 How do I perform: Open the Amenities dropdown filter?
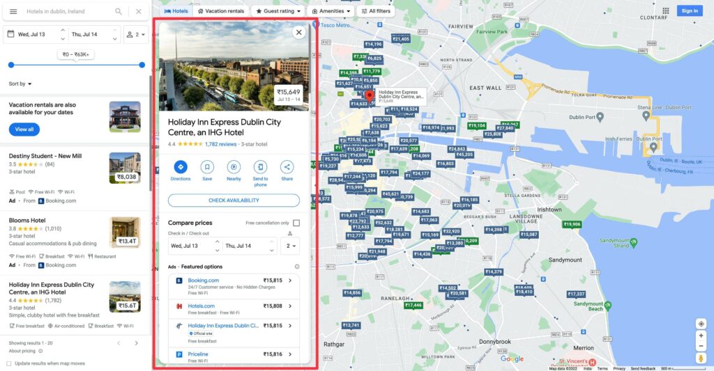point(331,11)
